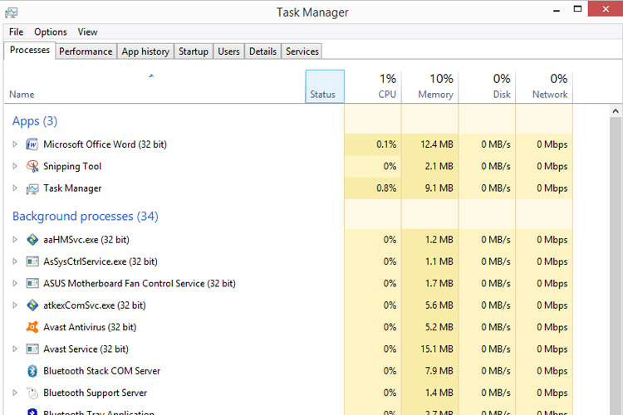Click the AsSysCtrlService.exe process icon
The width and height of the screenshot is (623, 415).
[x=32, y=261]
